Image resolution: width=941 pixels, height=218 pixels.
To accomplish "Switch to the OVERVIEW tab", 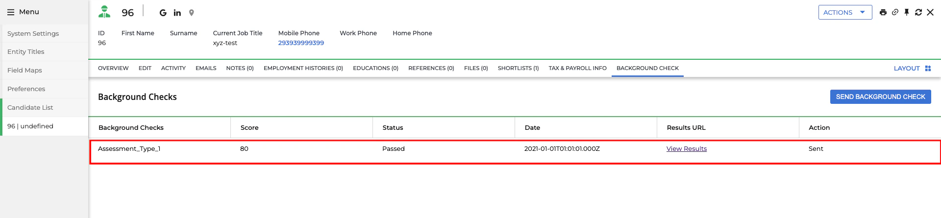I will (x=113, y=68).
